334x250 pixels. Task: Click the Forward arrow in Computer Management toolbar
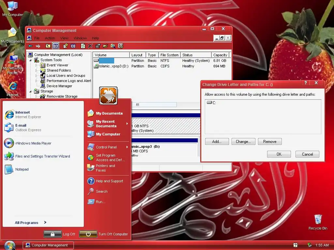point(38,46)
